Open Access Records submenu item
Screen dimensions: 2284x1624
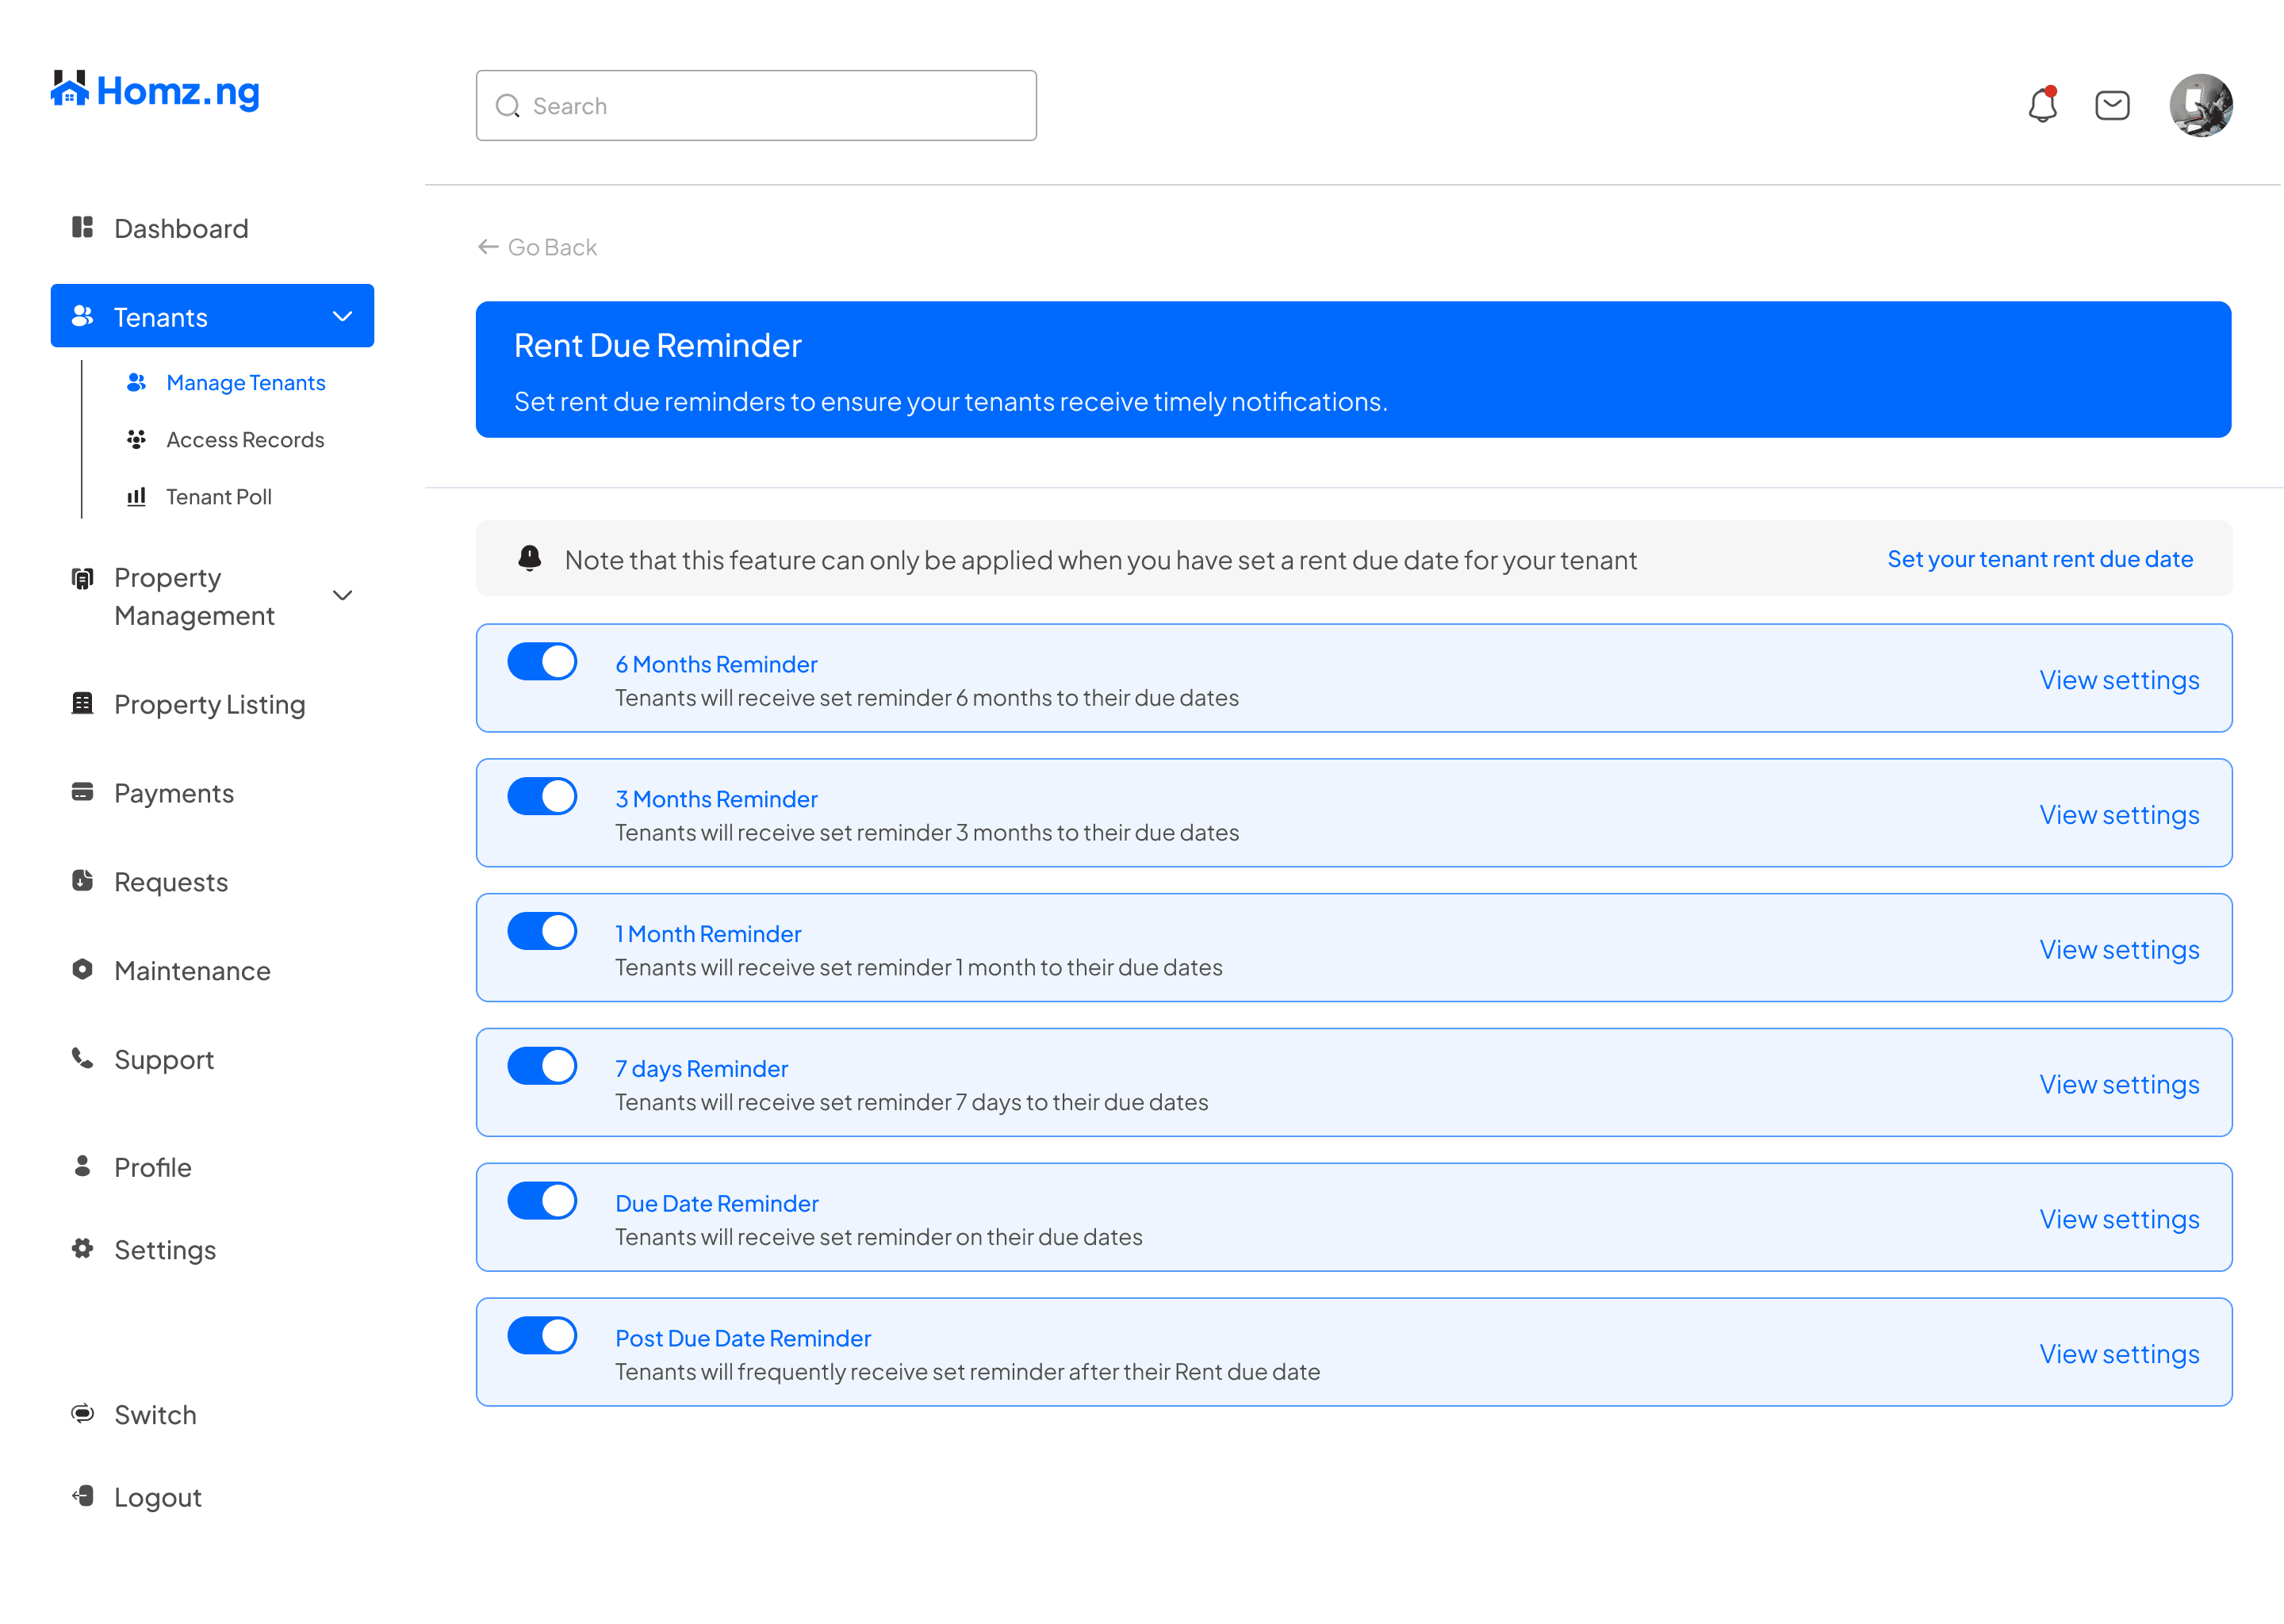[x=245, y=440]
